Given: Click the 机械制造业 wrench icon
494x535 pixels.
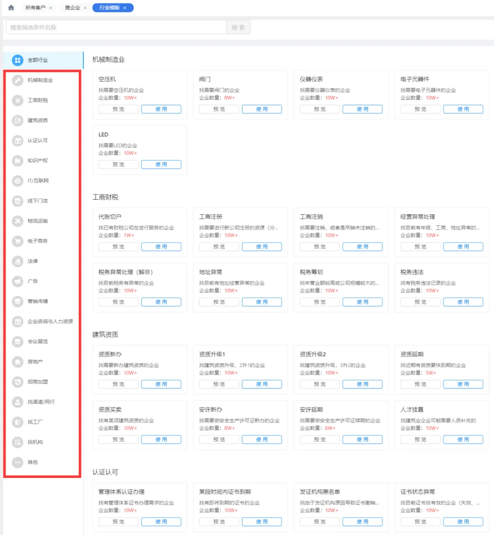Looking at the screenshot, I should click(17, 80).
